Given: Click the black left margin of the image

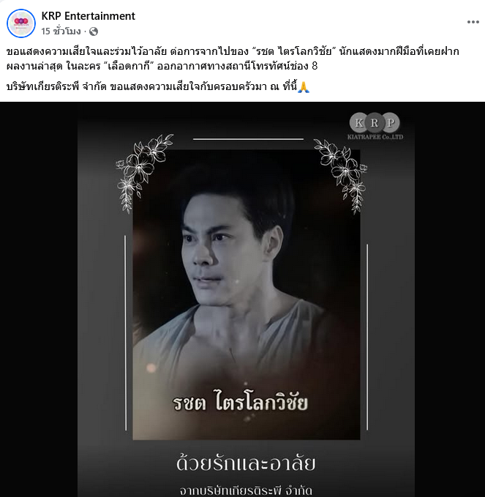Looking at the screenshot, I should pyautogui.click(x=39, y=299).
